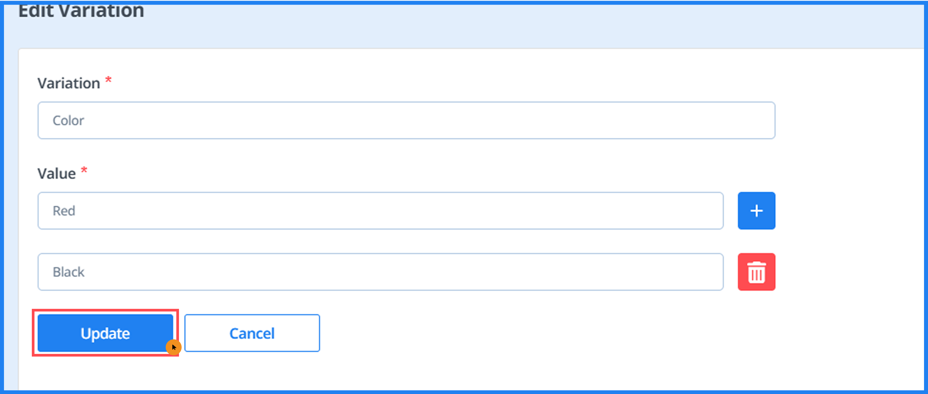Click the Variation field label
The width and height of the screenshot is (928, 394).
(x=69, y=83)
